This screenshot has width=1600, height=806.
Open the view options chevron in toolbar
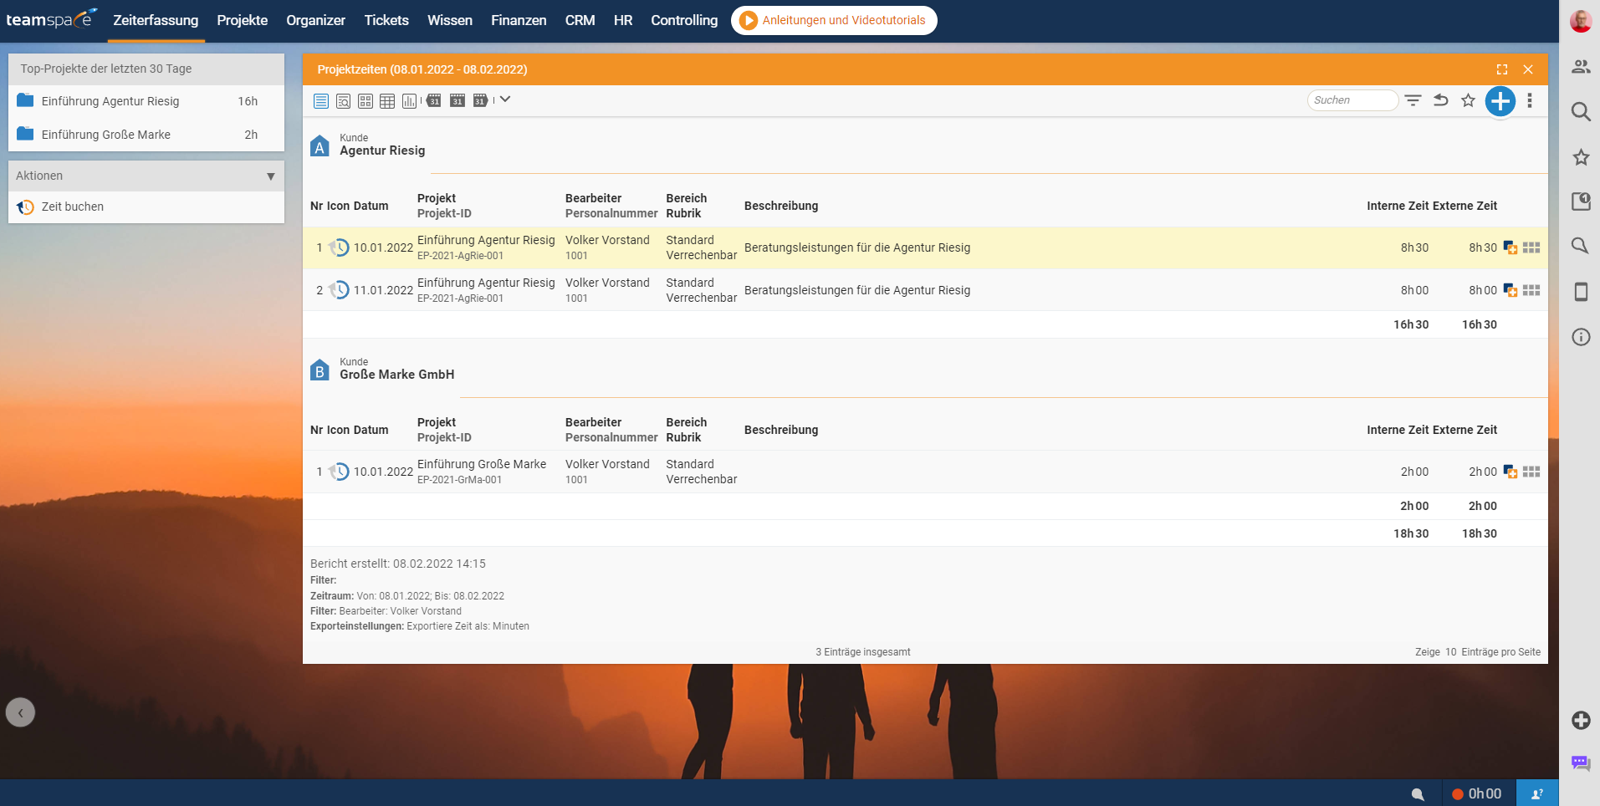coord(504,100)
